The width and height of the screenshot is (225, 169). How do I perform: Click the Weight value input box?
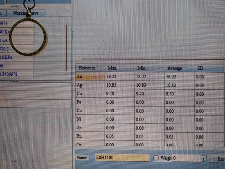(186, 158)
